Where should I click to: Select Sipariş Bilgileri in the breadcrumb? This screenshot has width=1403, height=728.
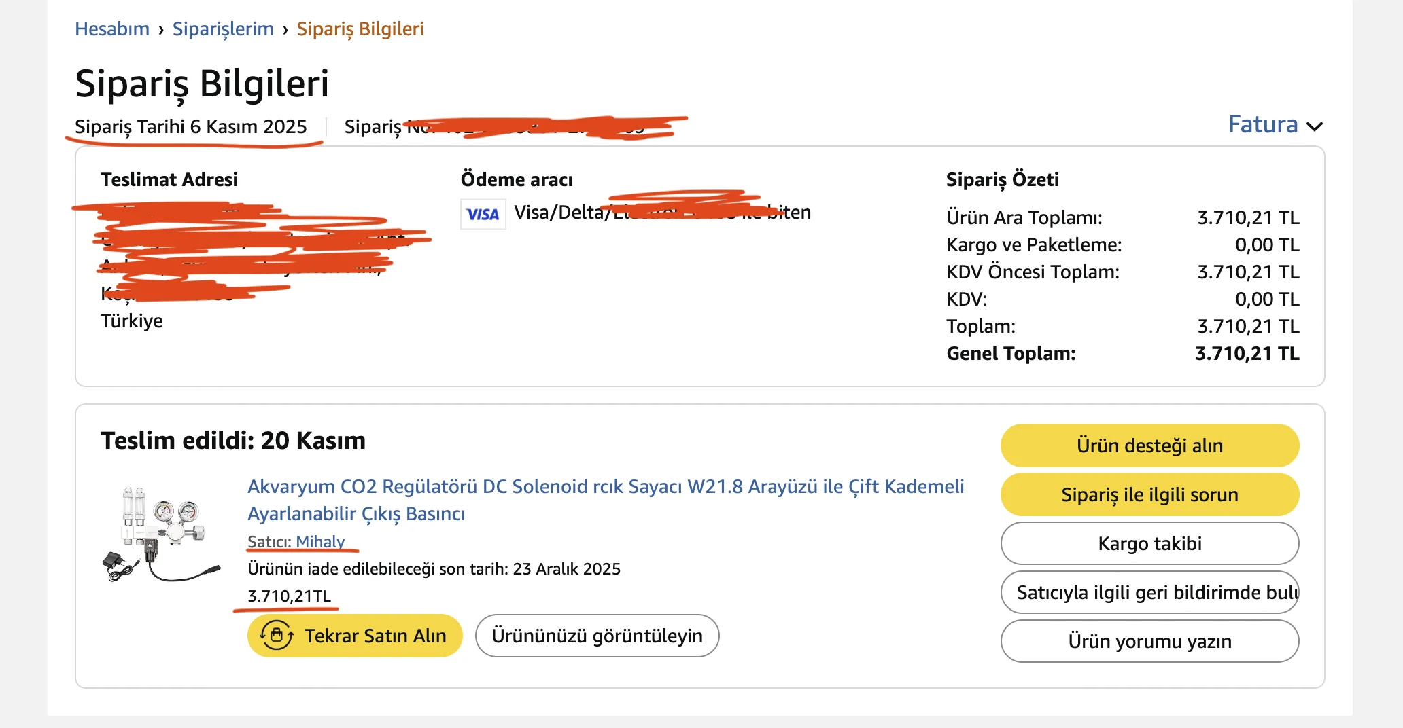pyautogui.click(x=360, y=29)
